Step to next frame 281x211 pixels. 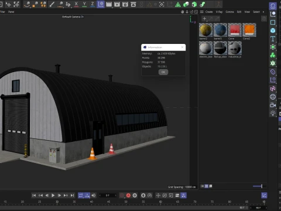[59, 195]
